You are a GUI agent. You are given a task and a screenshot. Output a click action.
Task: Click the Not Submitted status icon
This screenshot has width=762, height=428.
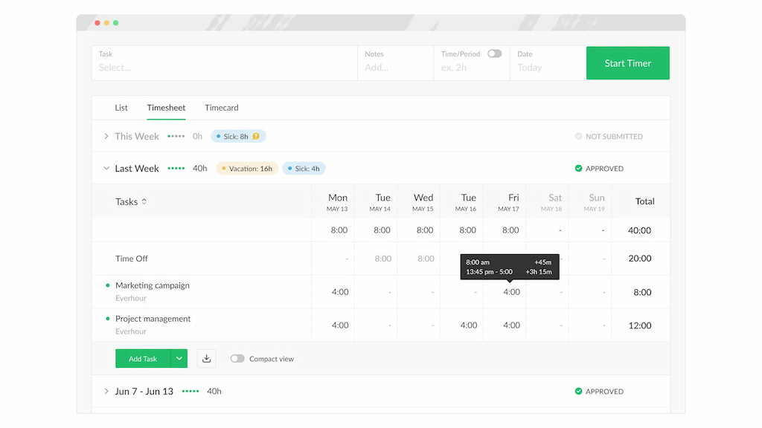coord(578,136)
